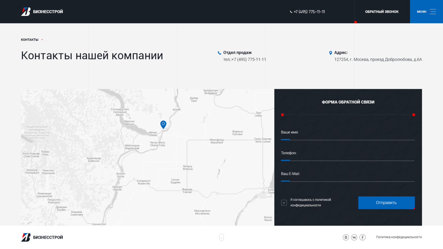Click the ОБРАТНЫЙ ЗВОНОК callback button
Viewport: 443px width, 249px height.
pyautogui.click(x=382, y=12)
